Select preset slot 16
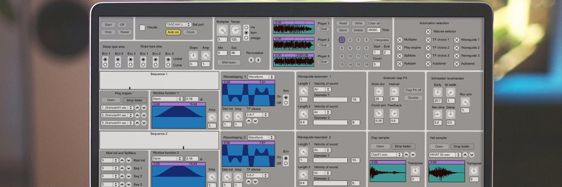 coord(366,64)
